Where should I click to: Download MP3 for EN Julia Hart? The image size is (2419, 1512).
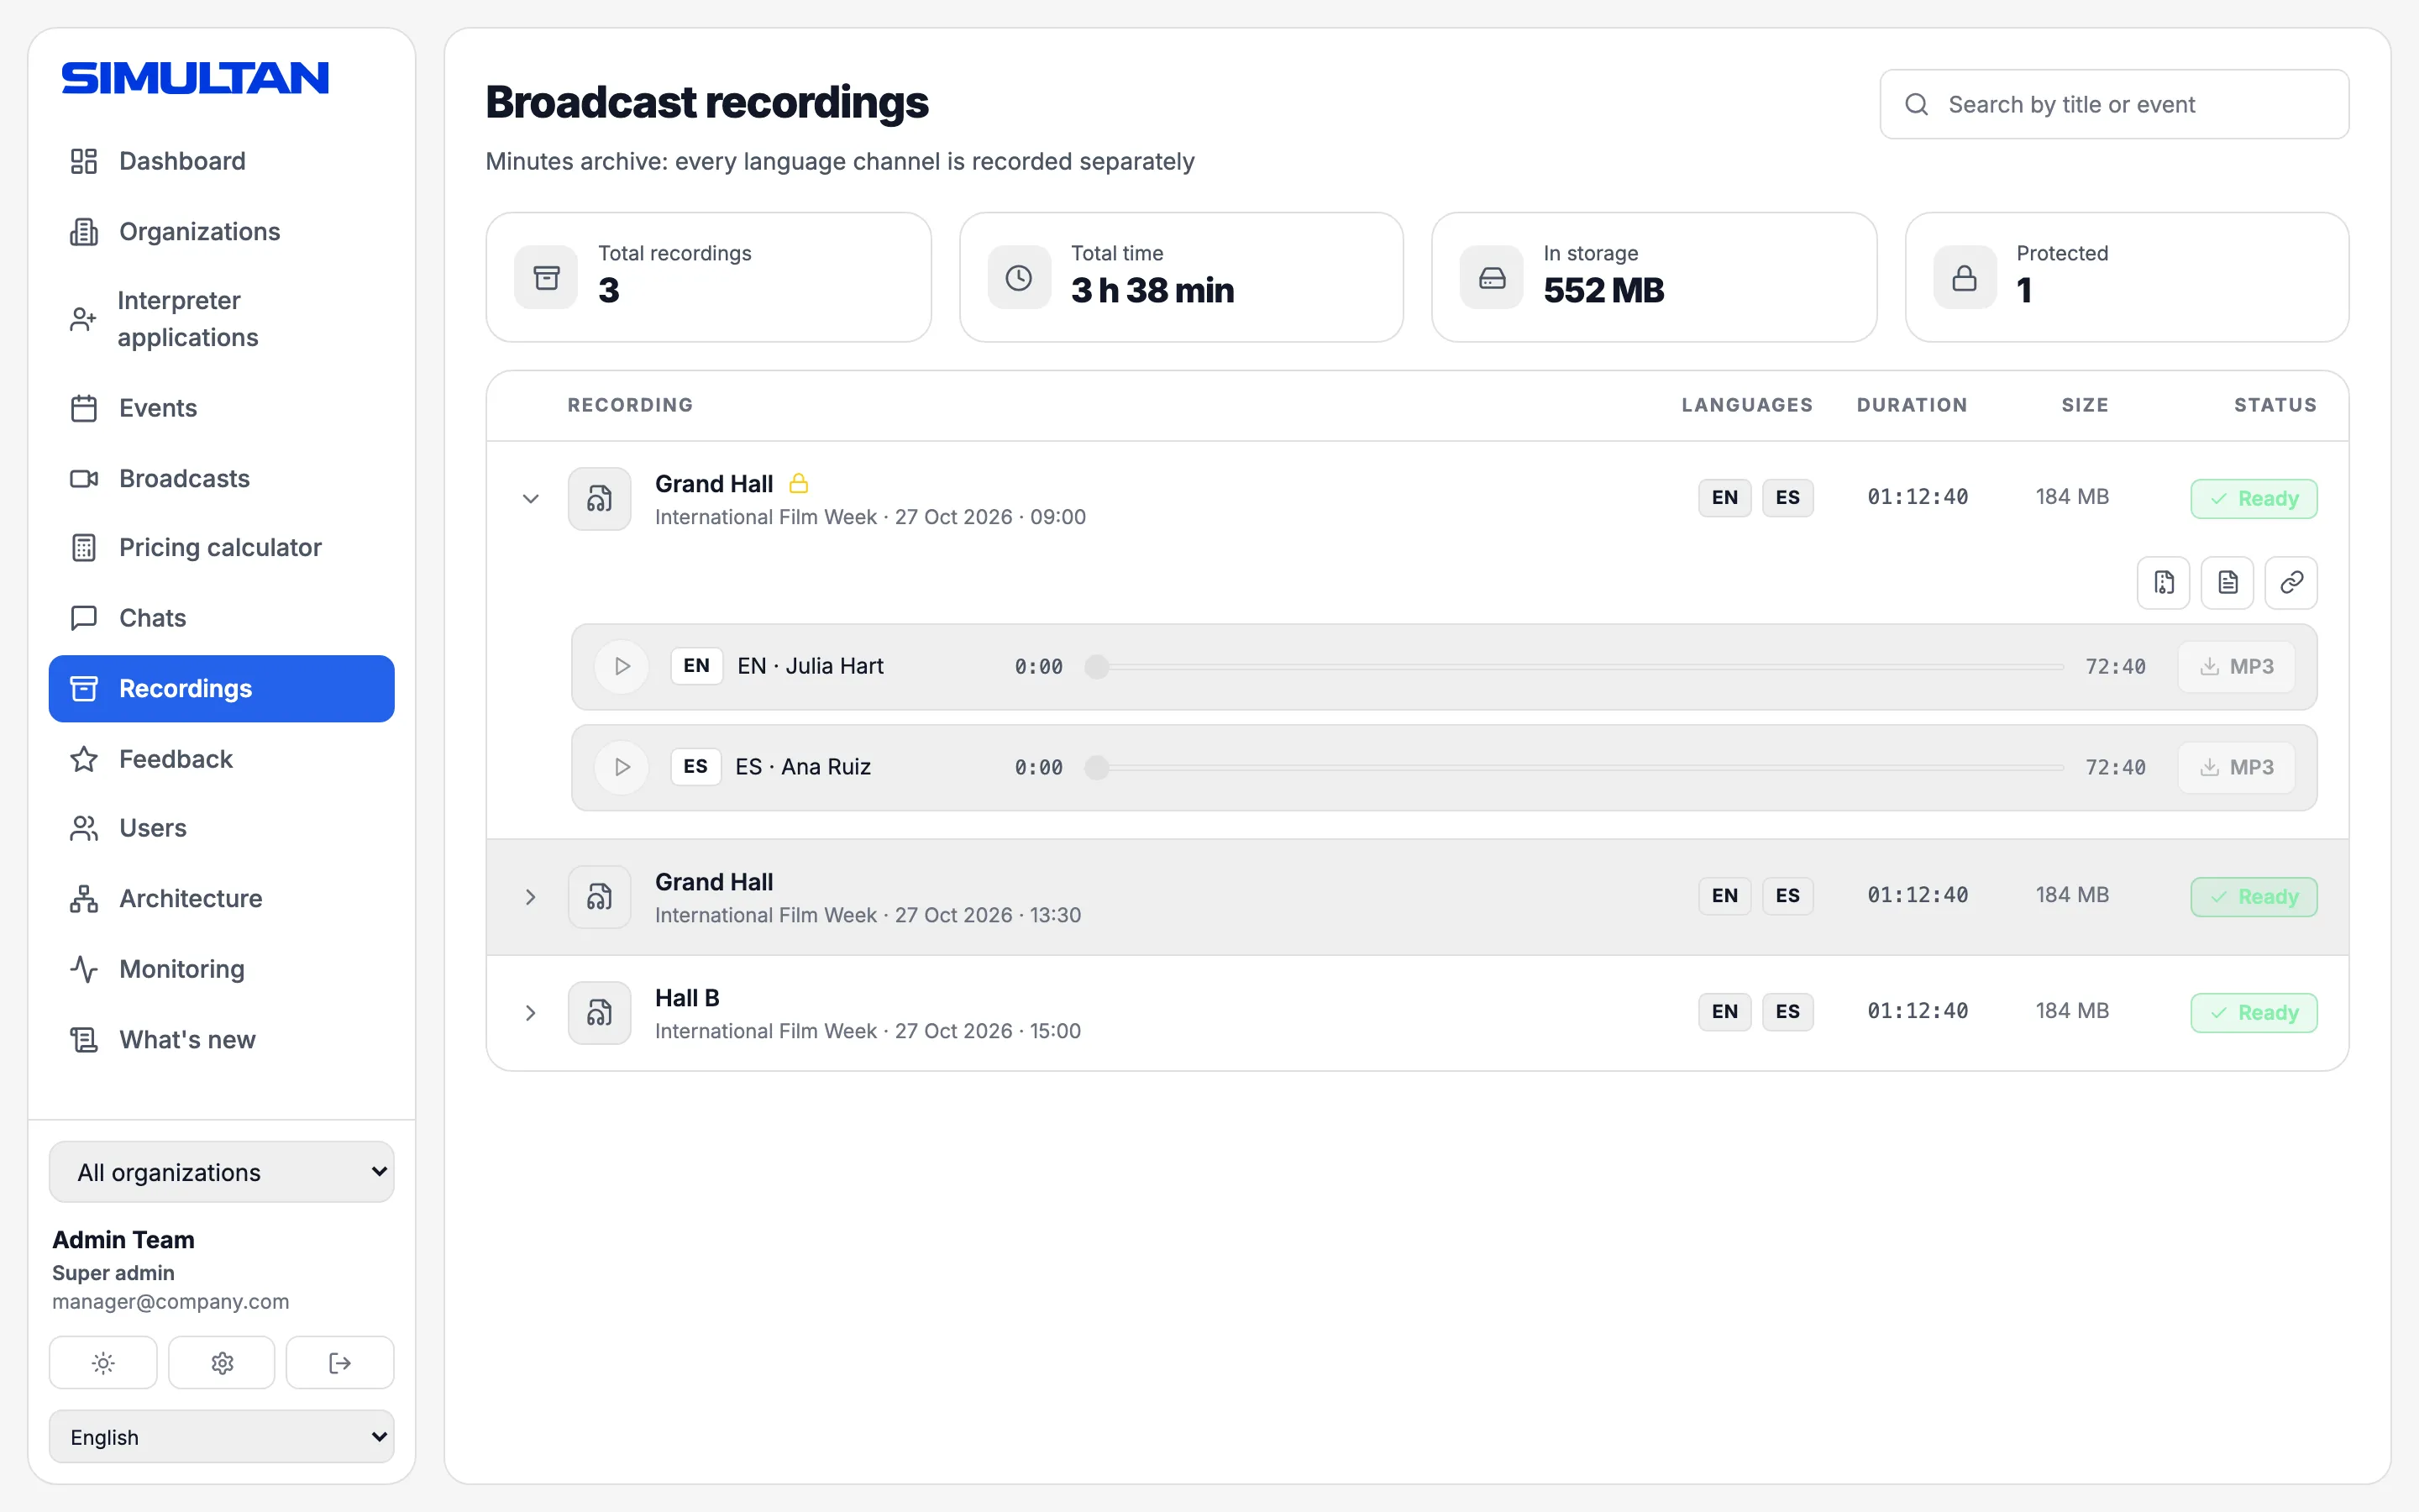coord(2236,666)
